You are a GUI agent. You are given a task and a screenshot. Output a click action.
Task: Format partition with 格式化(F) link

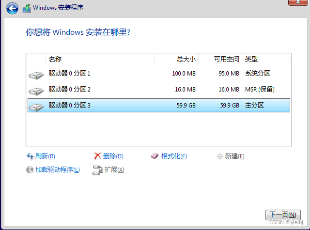[174, 156]
